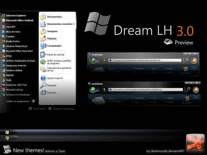Select List view in lower DeskMundo window
The image size is (207, 155).
pos(153,102)
